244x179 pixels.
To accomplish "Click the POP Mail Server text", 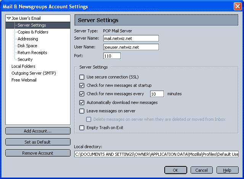I will 117,31.
